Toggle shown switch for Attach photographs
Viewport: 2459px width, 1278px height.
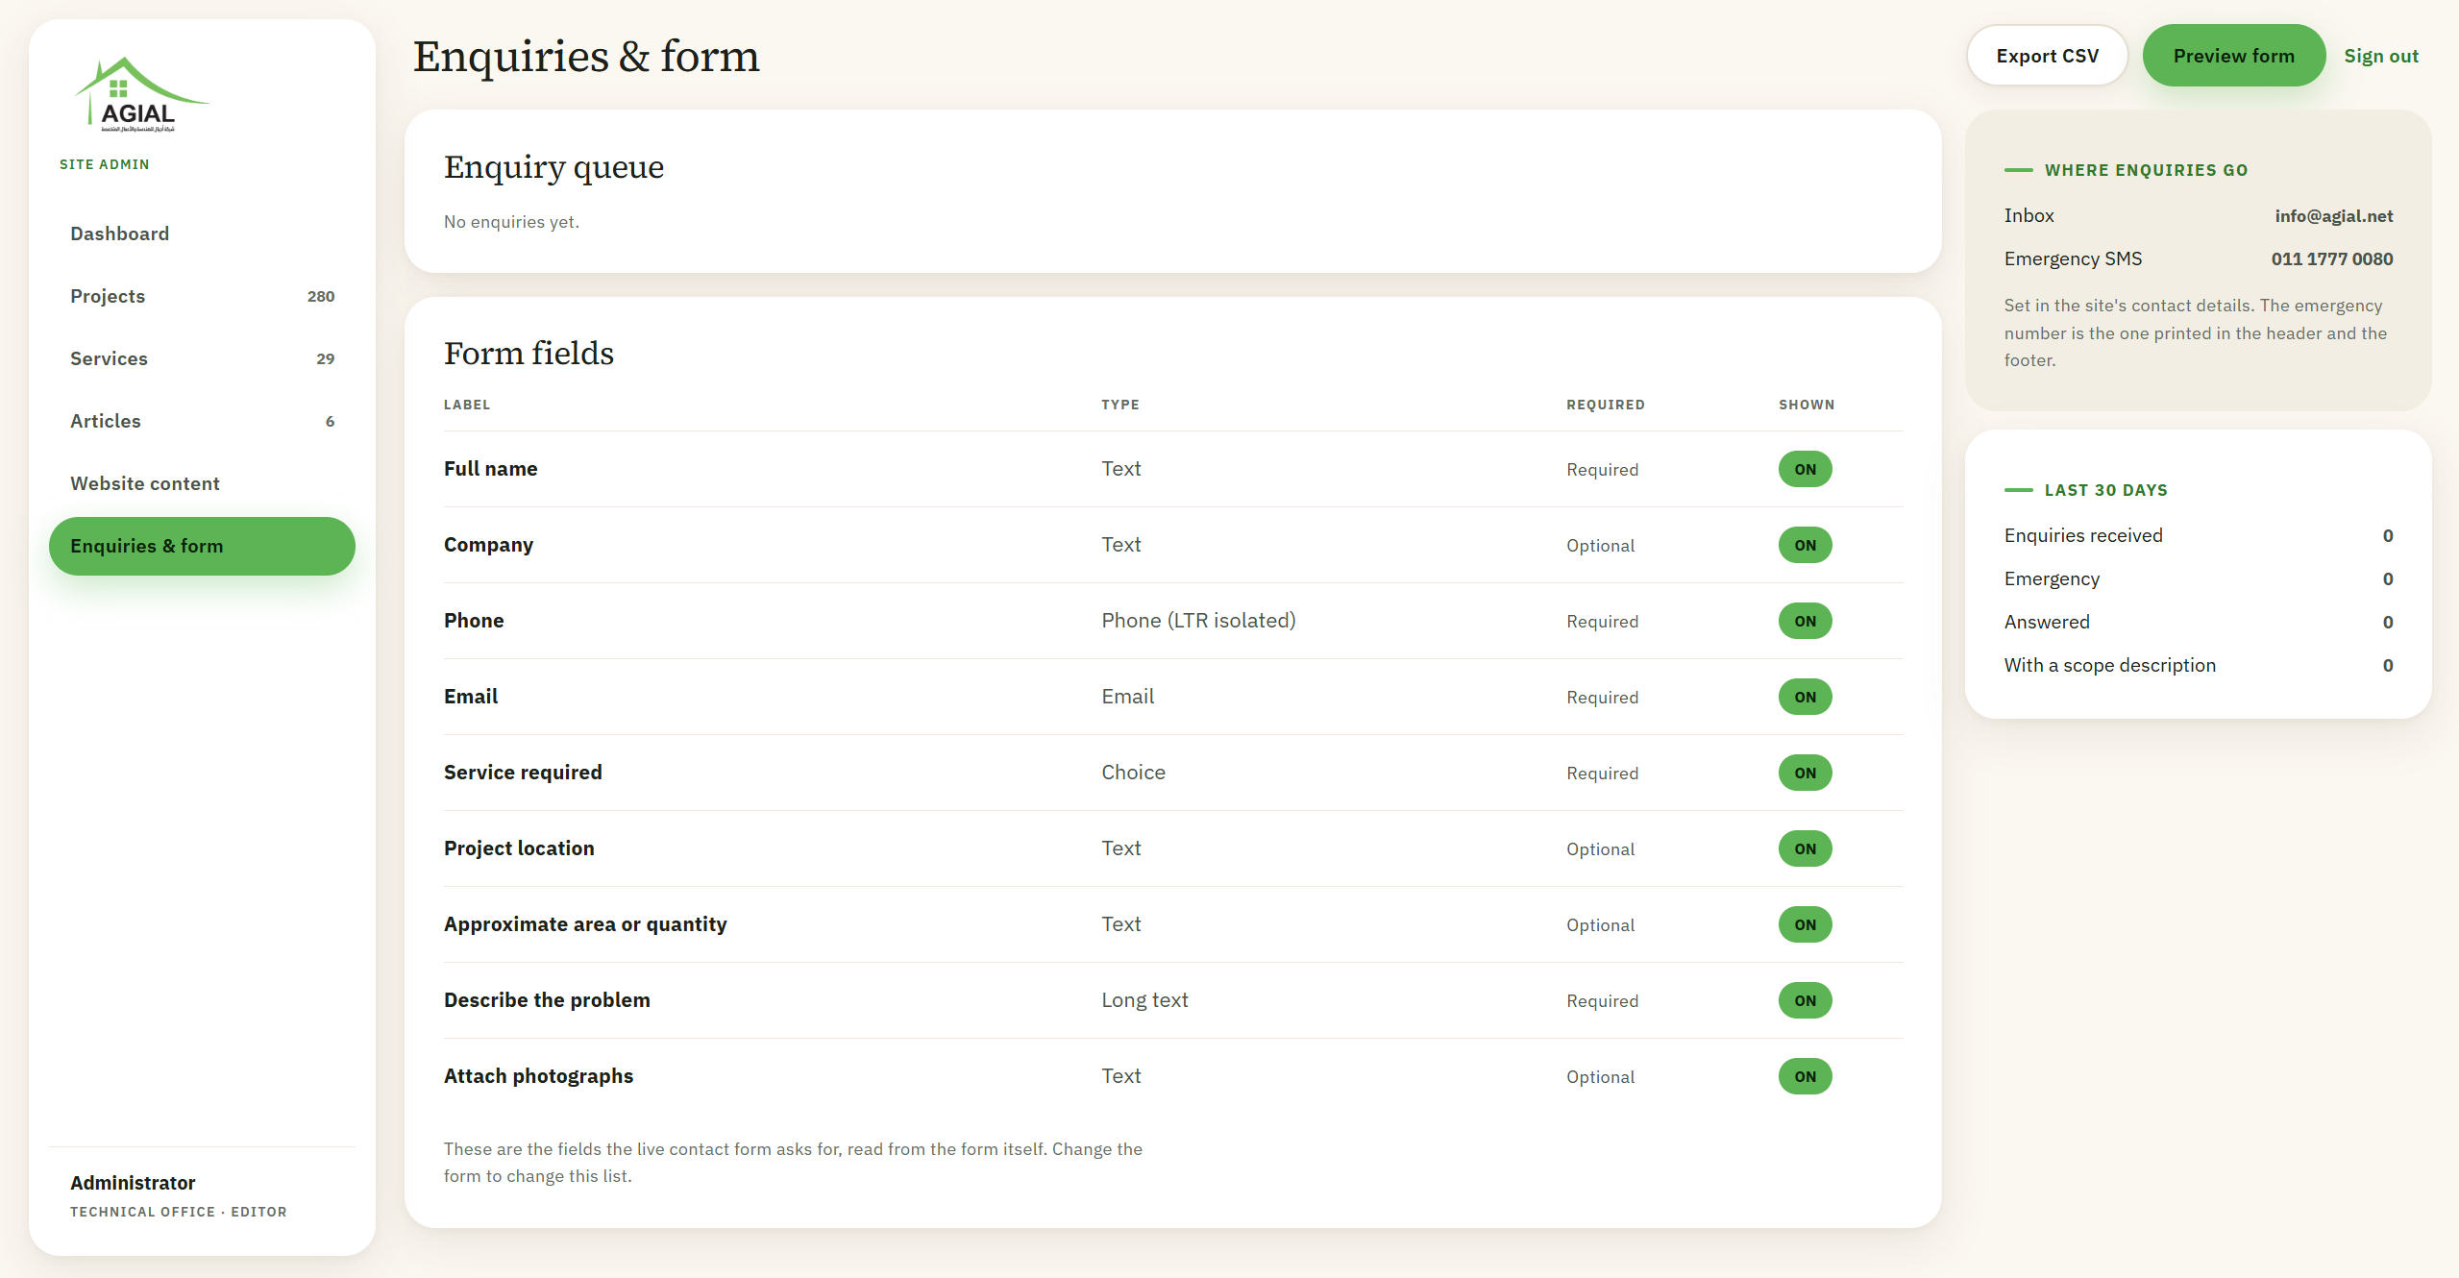[1805, 1076]
